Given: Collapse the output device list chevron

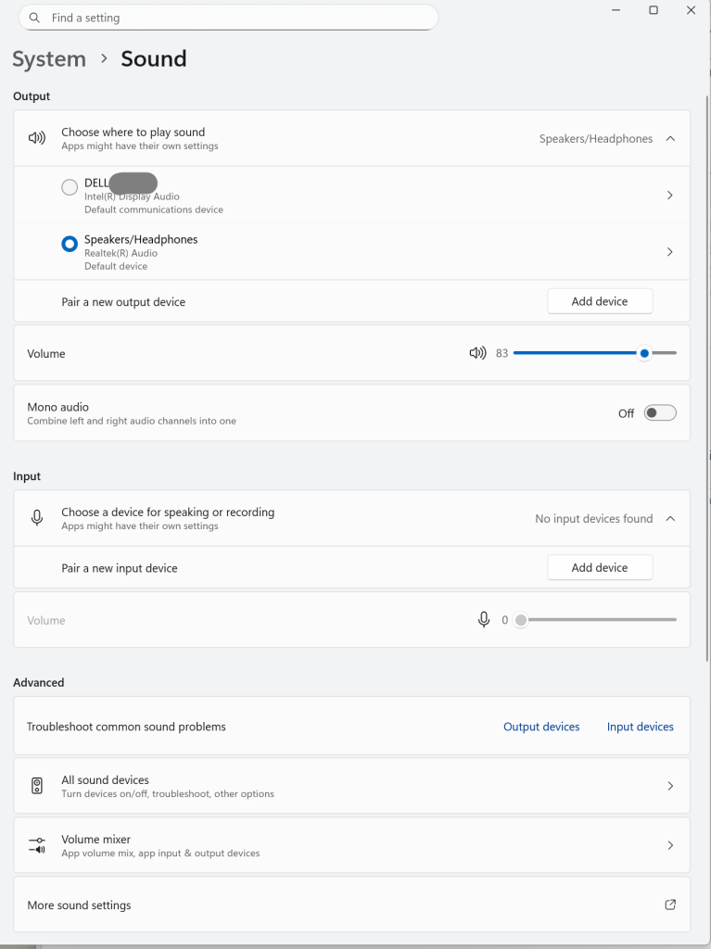Looking at the screenshot, I should pyautogui.click(x=670, y=138).
